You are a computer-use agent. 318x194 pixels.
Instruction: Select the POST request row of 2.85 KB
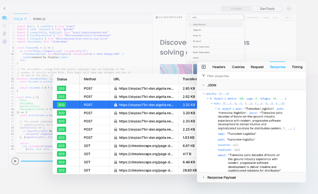point(125,88)
